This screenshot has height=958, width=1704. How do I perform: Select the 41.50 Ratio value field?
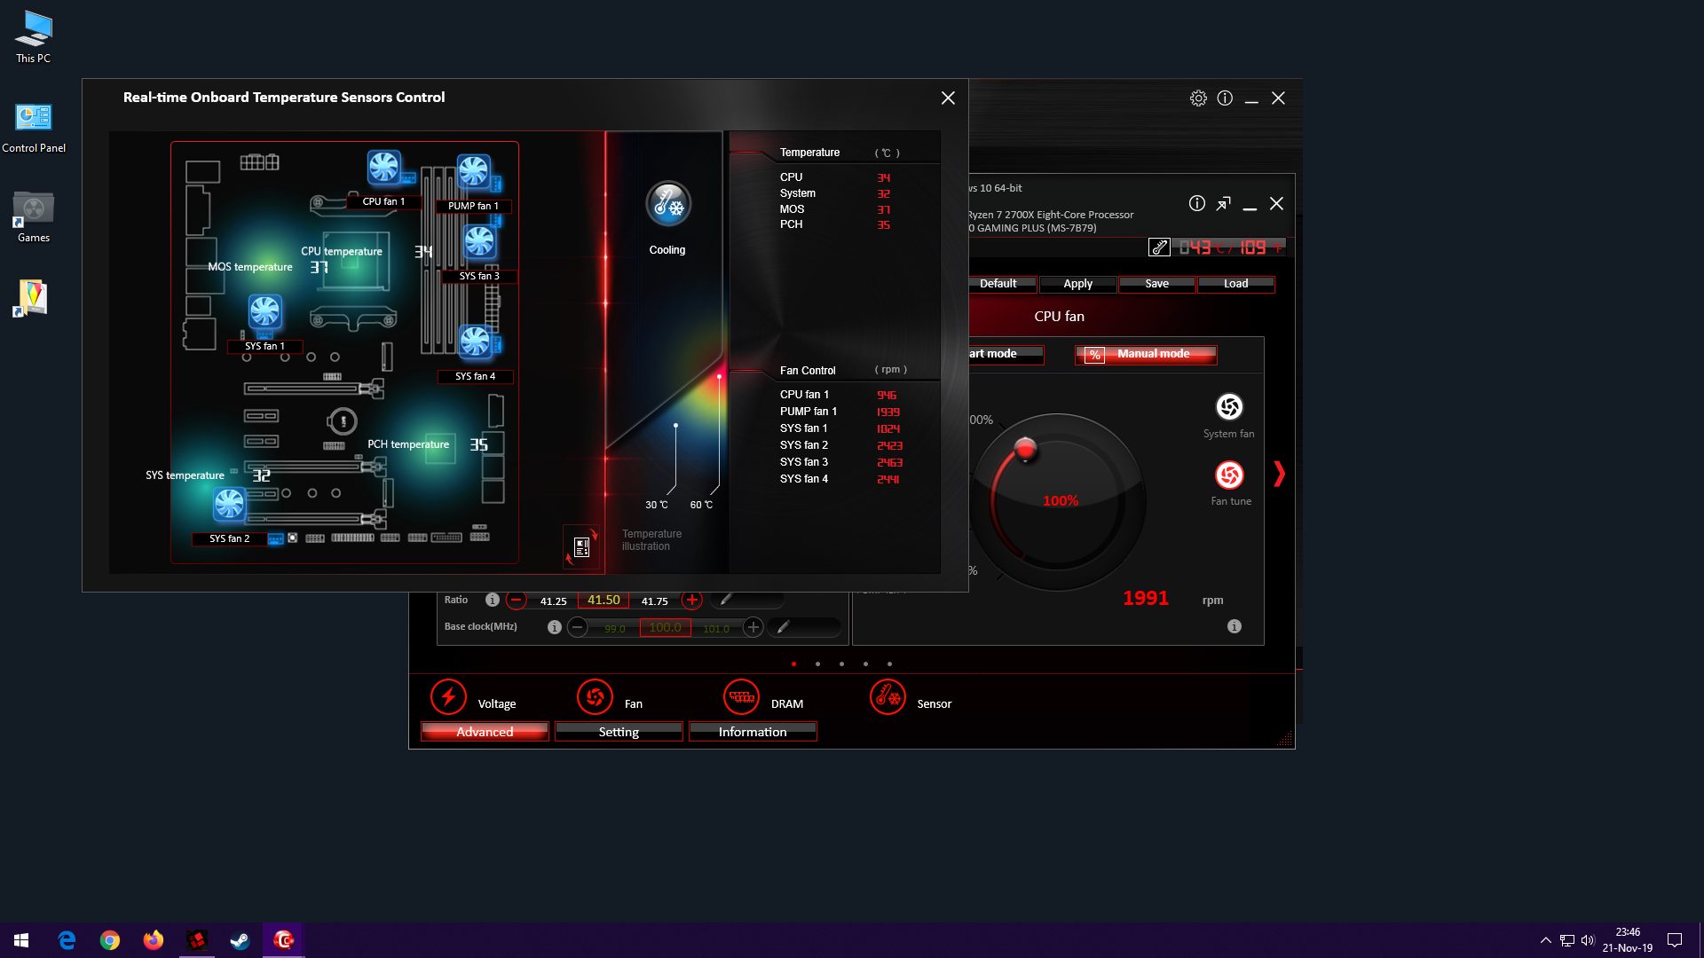coord(603,601)
